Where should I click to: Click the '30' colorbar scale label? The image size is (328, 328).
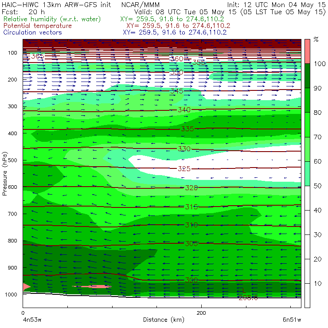tap(317, 235)
